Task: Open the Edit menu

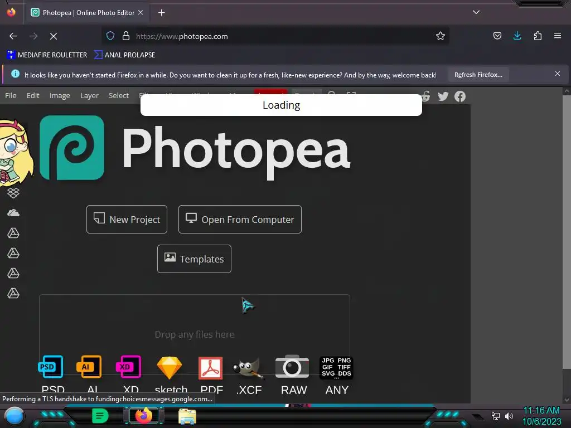Action: (x=33, y=95)
